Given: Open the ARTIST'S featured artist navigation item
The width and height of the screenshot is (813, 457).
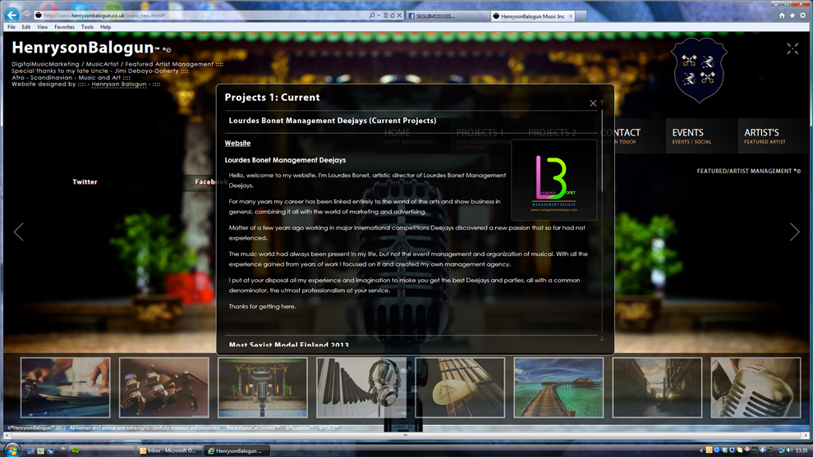Looking at the screenshot, I should point(773,135).
